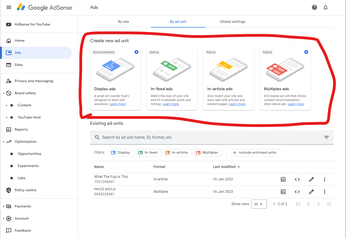The height and width of the screenshot is (238, 346).
Task: Go to the last page
Action: point(329,204)
